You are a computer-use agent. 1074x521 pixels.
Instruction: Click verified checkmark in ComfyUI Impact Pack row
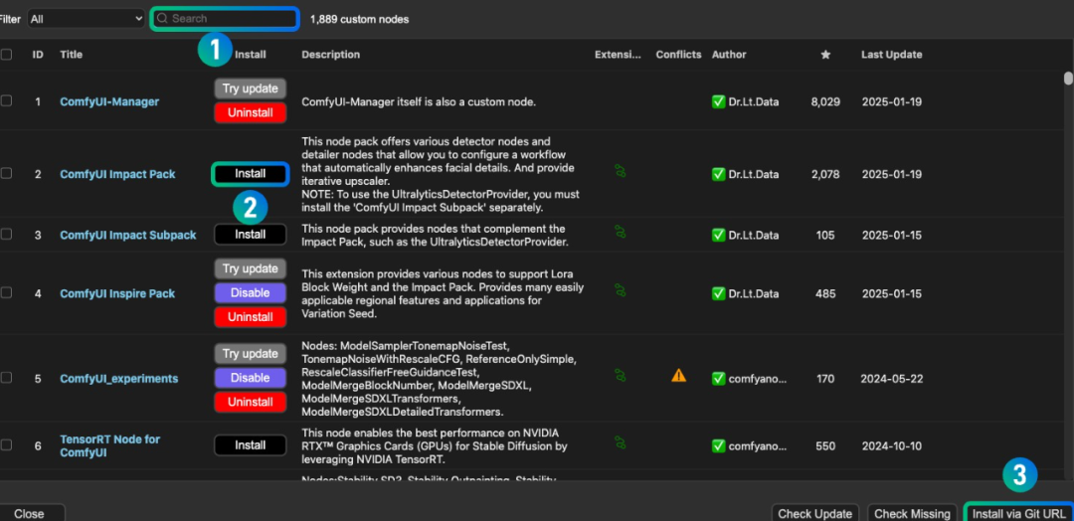click(719, 175)
